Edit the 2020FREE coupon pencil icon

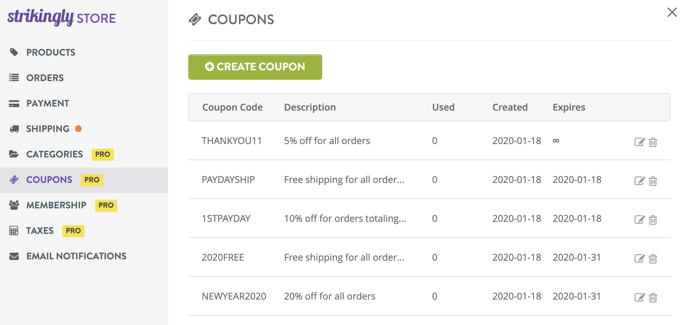(x=639, y=258)
